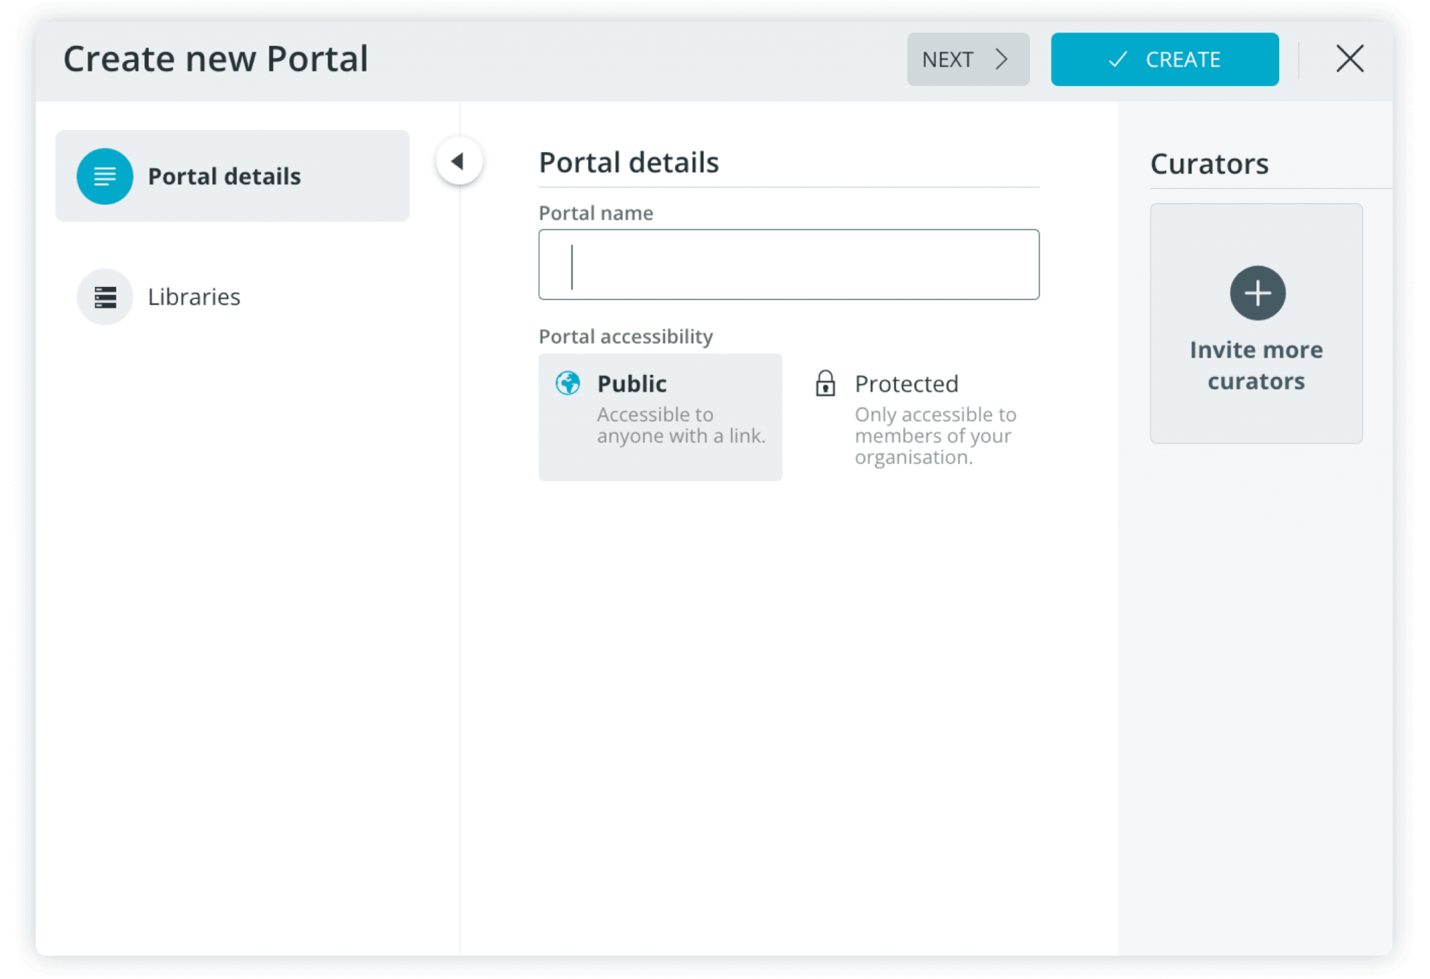This screenshot has width=1430, height=979.
Task: Expand the Portal details section
Action: pos(232,176)
